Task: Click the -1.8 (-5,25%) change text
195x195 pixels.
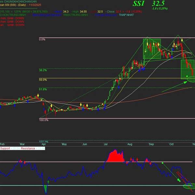Action: tap(160, 8)
